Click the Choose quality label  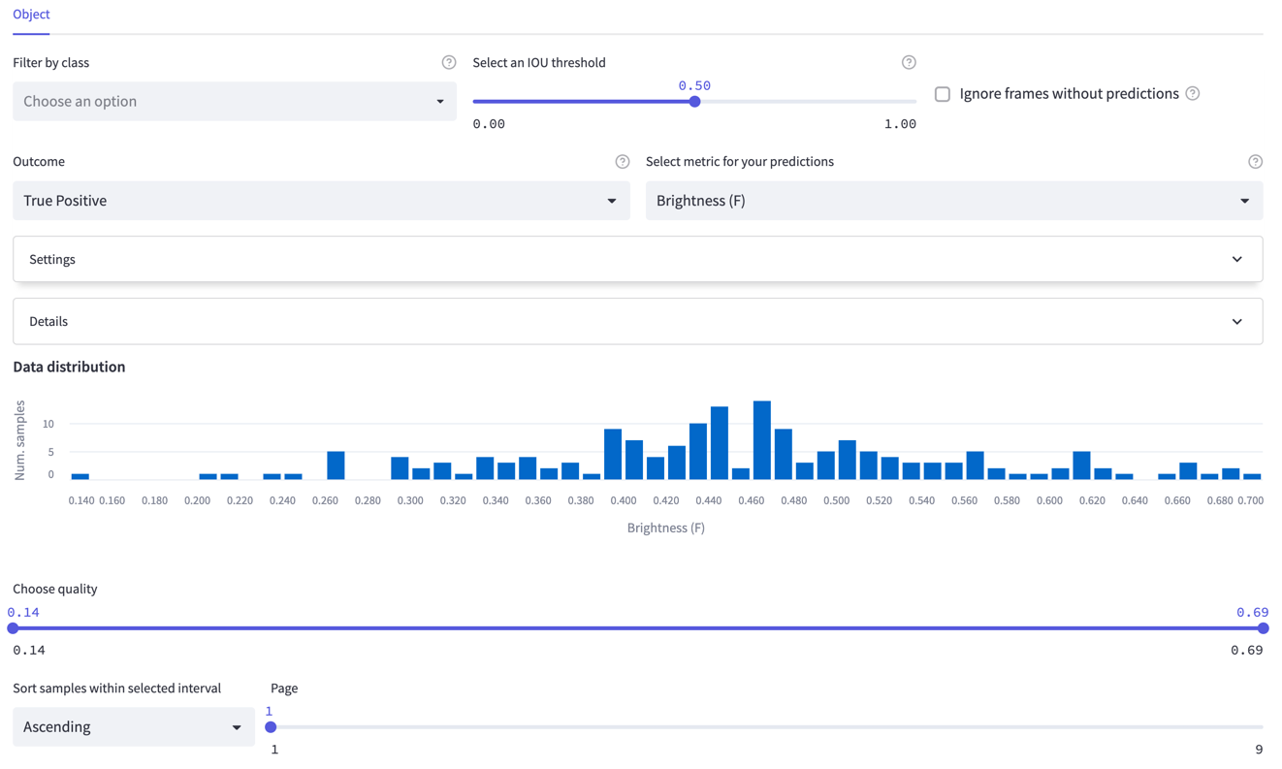tap(55, 589)
